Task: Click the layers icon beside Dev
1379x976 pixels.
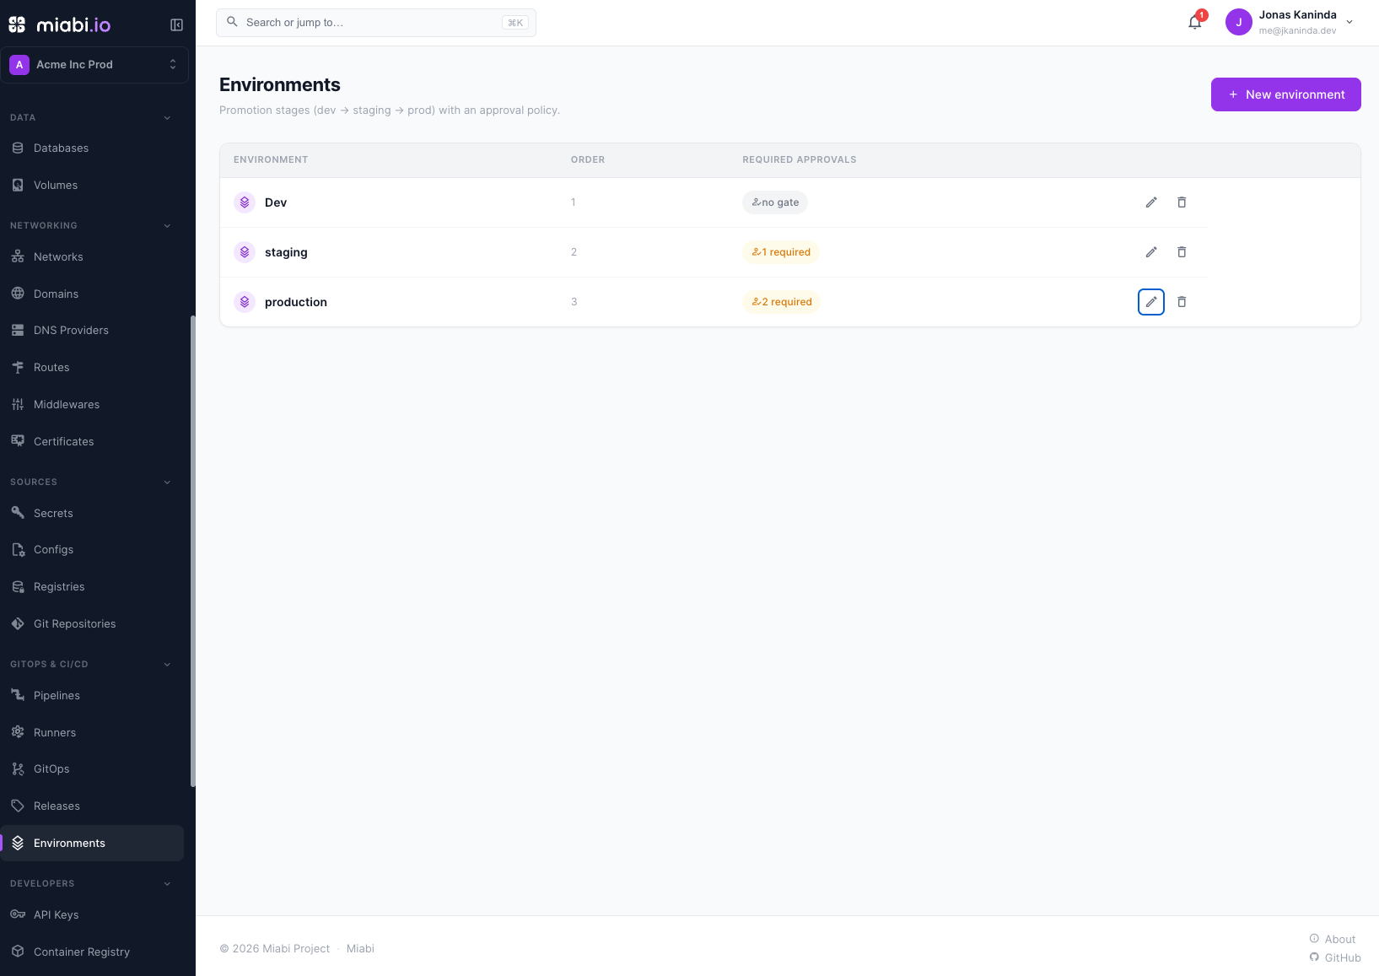Action: click(245, 202)
